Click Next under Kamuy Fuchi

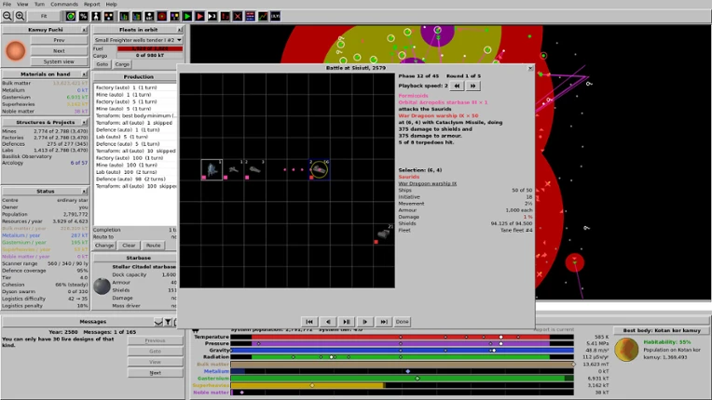(59, 51)
